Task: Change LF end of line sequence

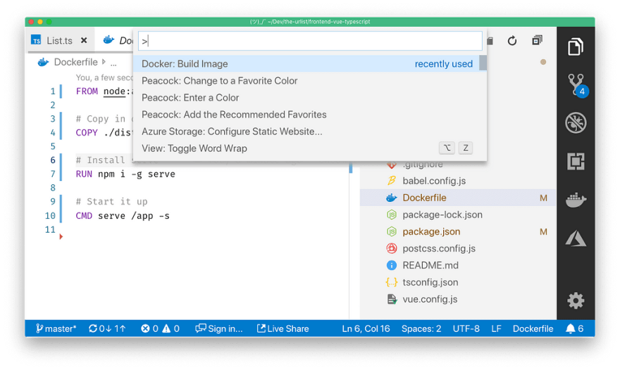Action: [x=496, y=328]
